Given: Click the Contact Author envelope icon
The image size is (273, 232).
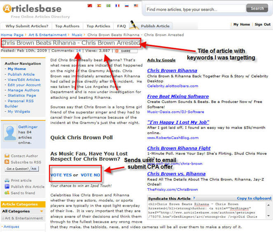Looking at the screenshot, I should pyautogui.click(x=7, y=156).
